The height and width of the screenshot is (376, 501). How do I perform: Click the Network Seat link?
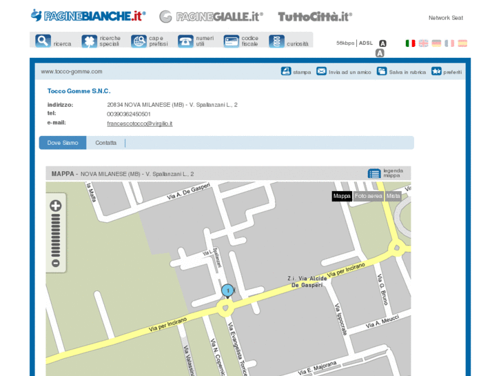446,18
